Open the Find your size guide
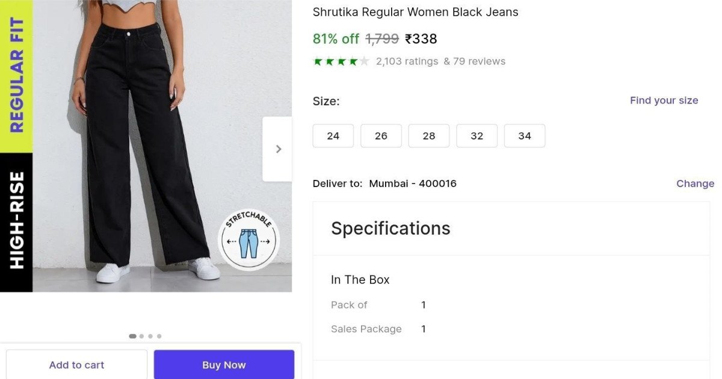This screenshot has height=379, width=722. 664,100
